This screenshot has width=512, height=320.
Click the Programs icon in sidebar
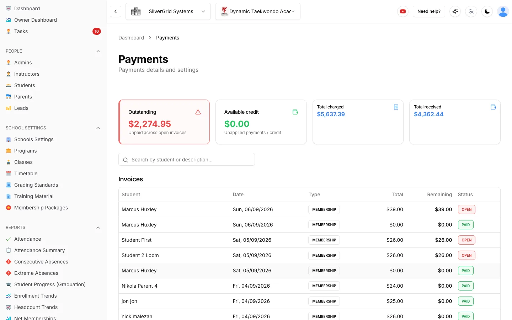9,151
